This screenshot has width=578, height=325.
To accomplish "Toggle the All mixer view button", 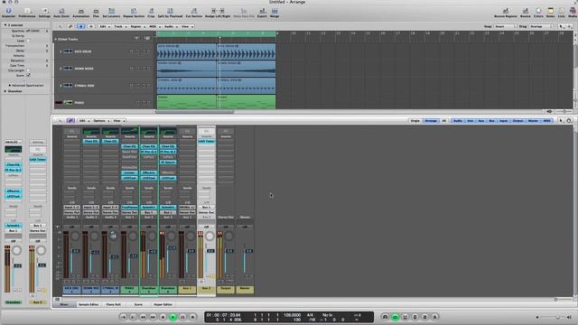I will 444,121.
